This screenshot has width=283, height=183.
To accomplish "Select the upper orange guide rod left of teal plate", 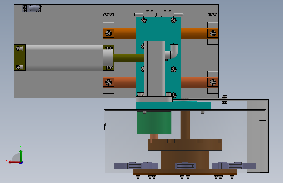I will 125,33.
